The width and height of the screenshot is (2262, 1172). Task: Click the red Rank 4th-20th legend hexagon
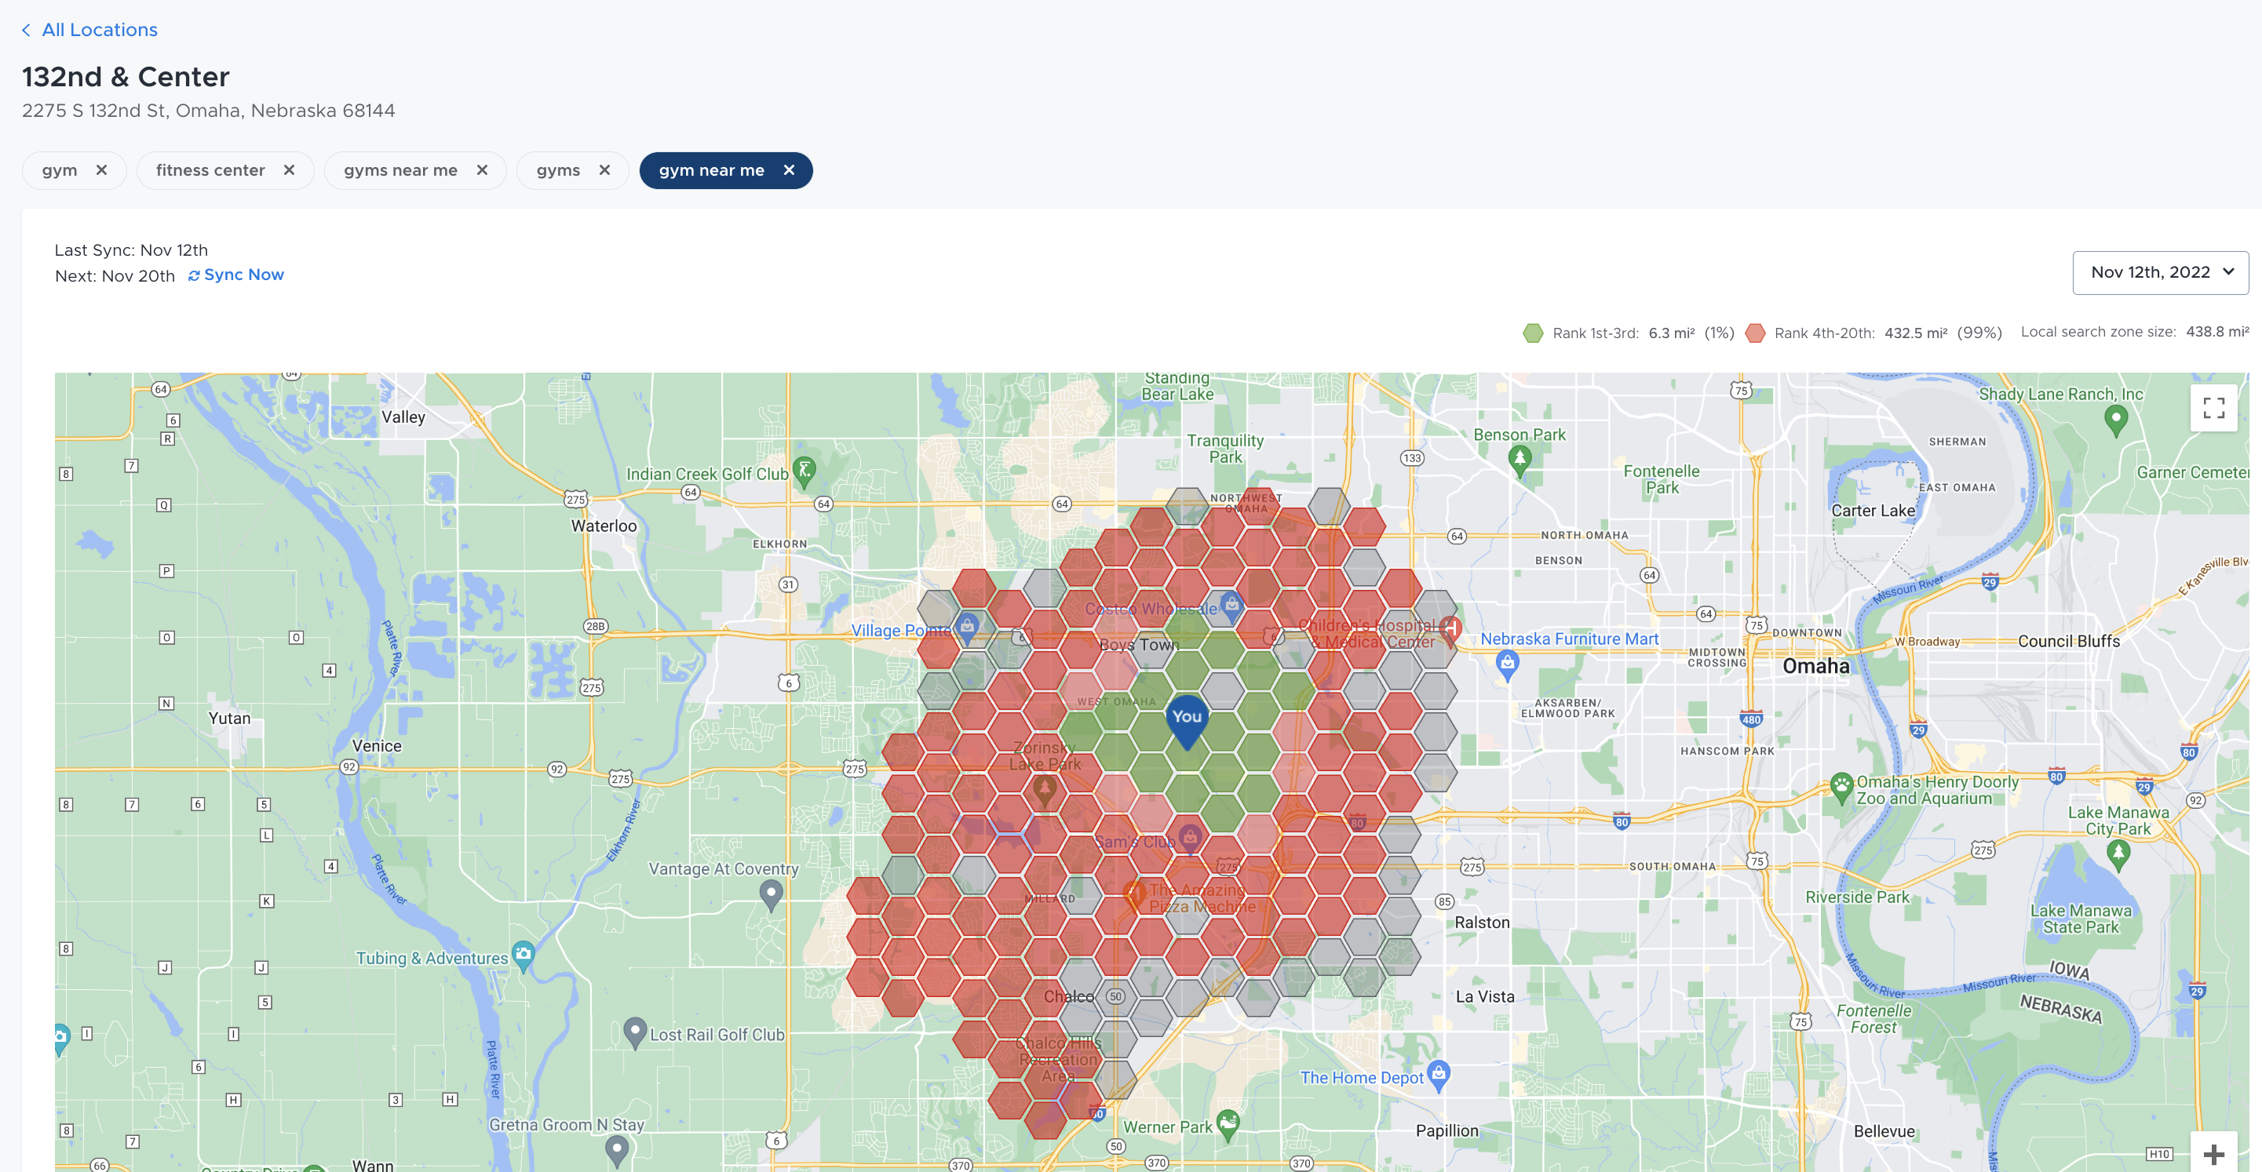[1754, 333]
